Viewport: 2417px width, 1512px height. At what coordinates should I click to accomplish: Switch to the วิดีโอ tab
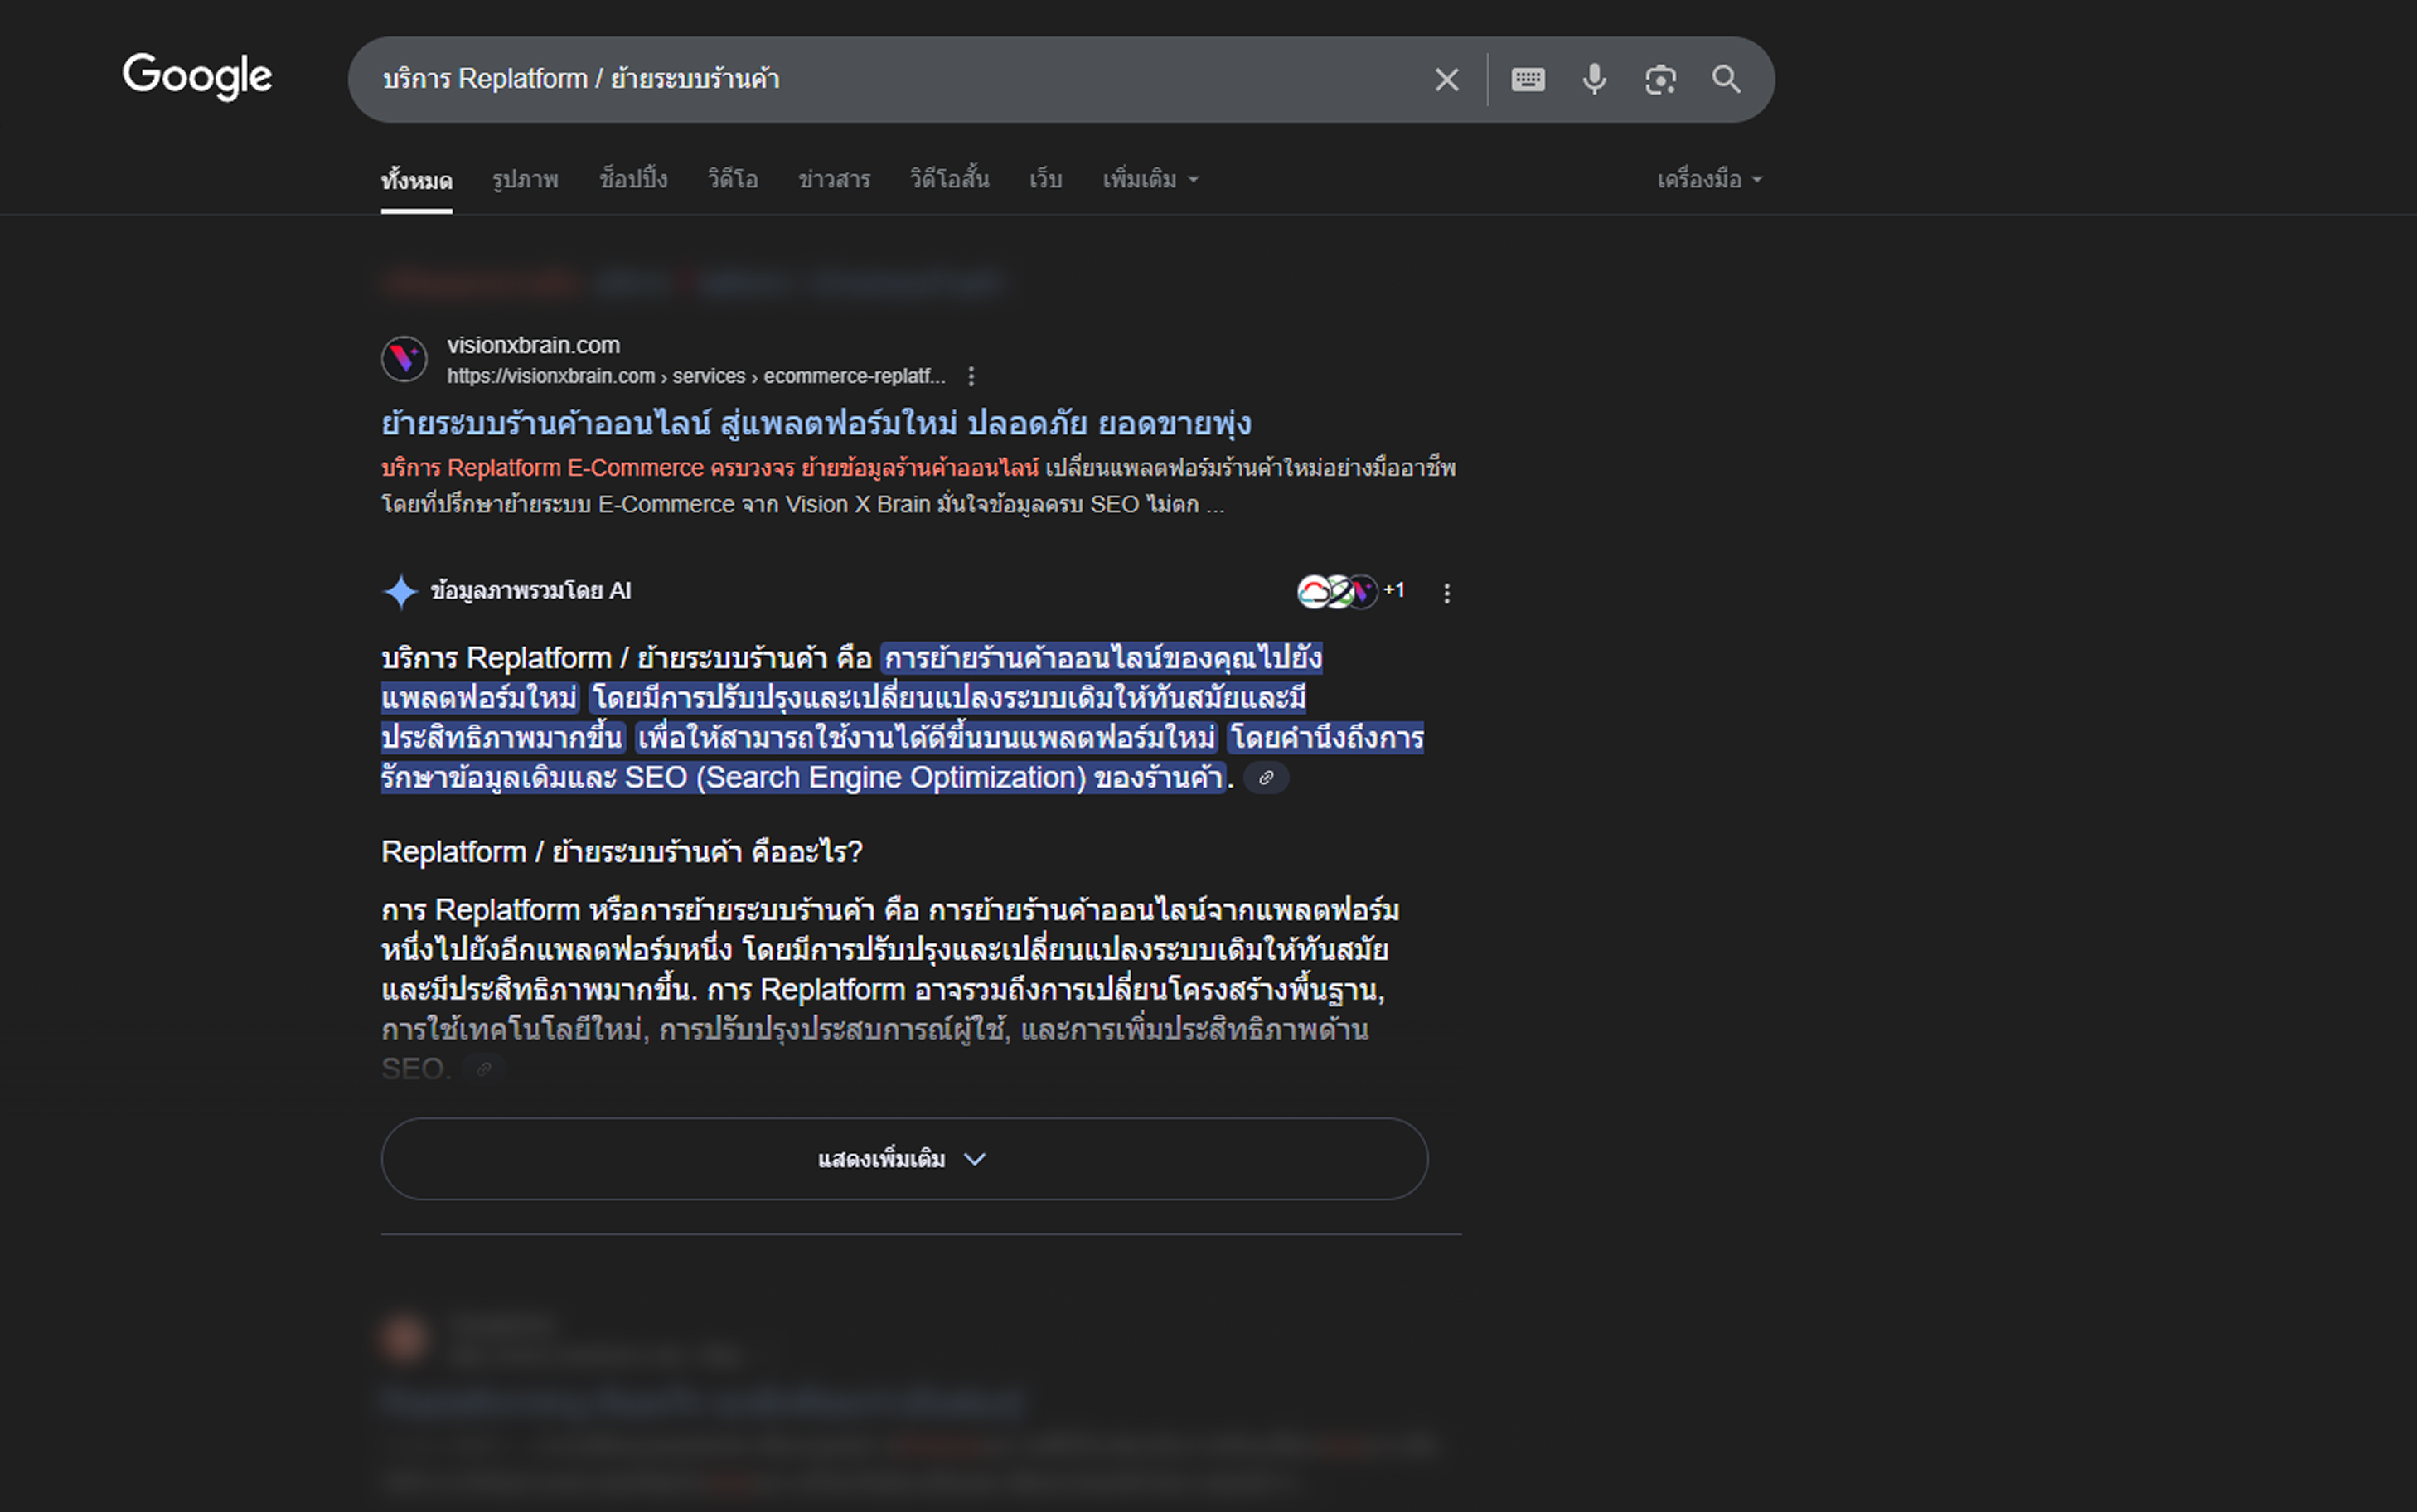click(x=733, y=180)
